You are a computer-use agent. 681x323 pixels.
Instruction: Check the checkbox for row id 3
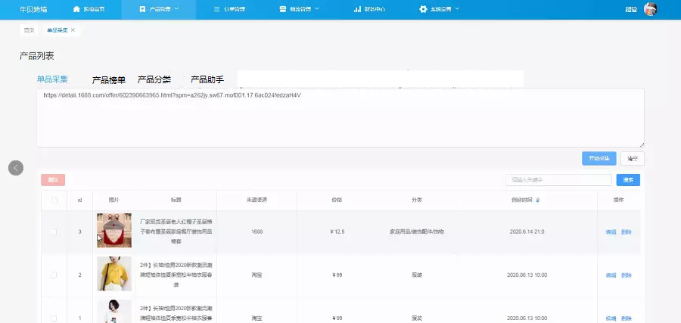(54, 231)
